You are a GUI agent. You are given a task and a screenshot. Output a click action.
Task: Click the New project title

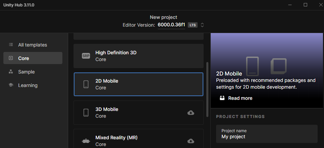(164, 17)
